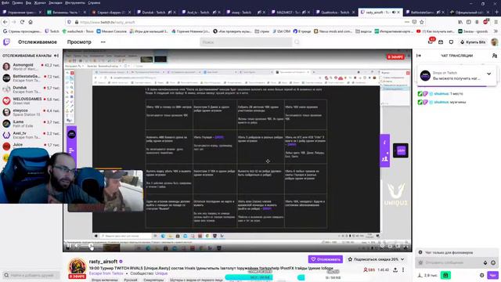
Task: Open chat settings gear icon
Action: 482,275
